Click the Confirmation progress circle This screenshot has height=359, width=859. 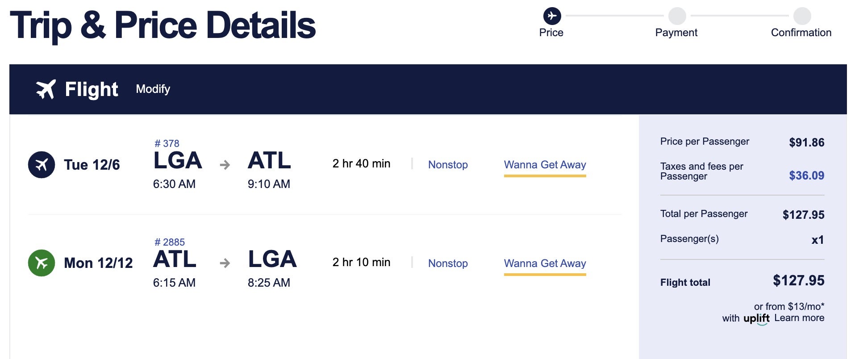pos(802,17)
